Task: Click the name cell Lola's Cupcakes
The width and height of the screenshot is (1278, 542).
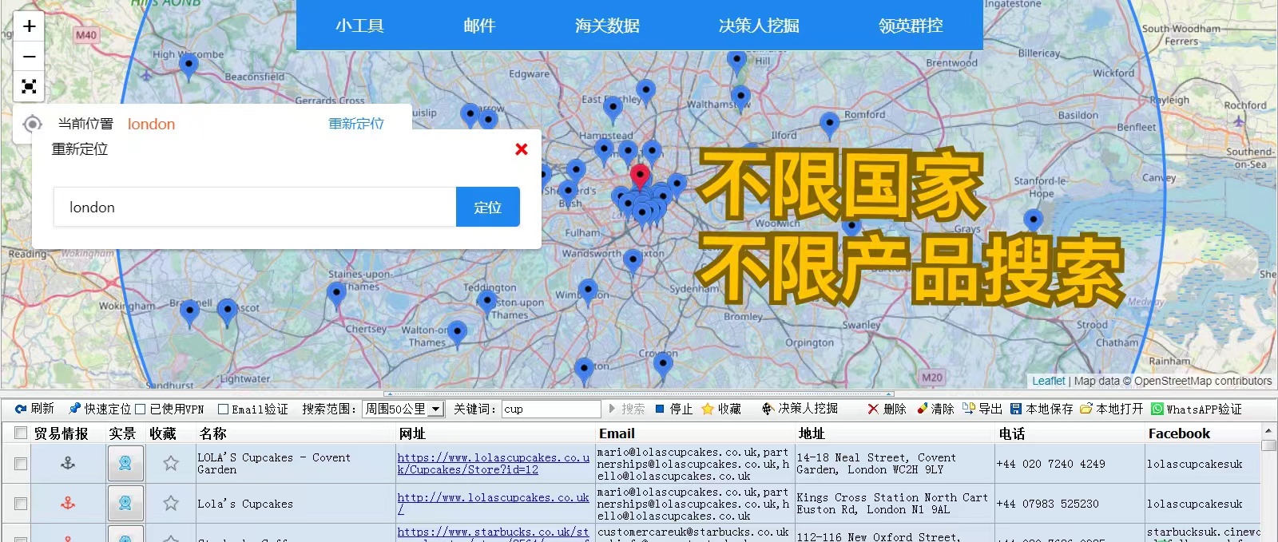Action: tap(296, 504)
